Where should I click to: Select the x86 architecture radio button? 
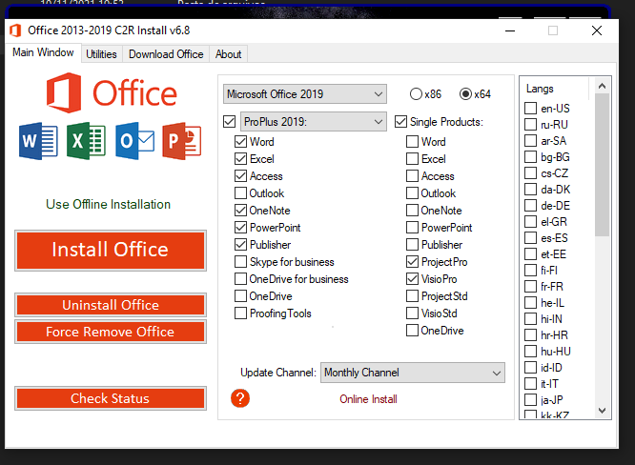[x=416, y=94]
